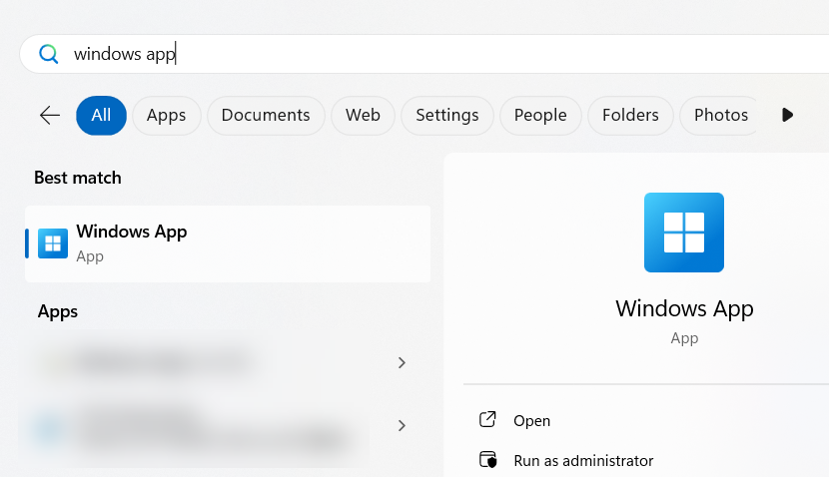Image resolution: width=829 pixels, height=477 pixels.
Task: Switch to the Web filter tab
Action: tap(363, 115)
